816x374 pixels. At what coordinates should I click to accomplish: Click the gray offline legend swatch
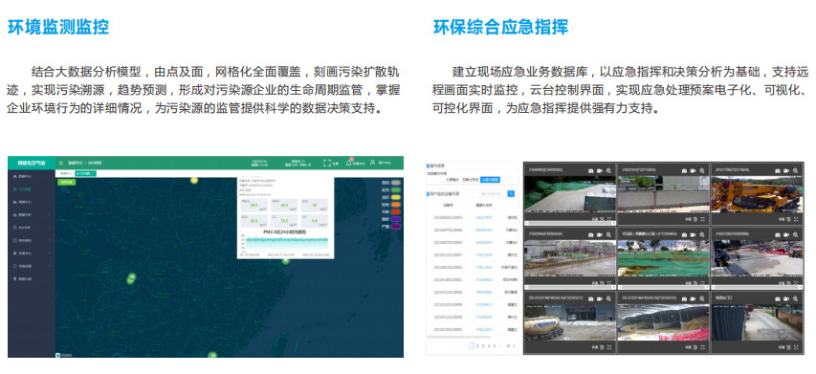point(396,183)
